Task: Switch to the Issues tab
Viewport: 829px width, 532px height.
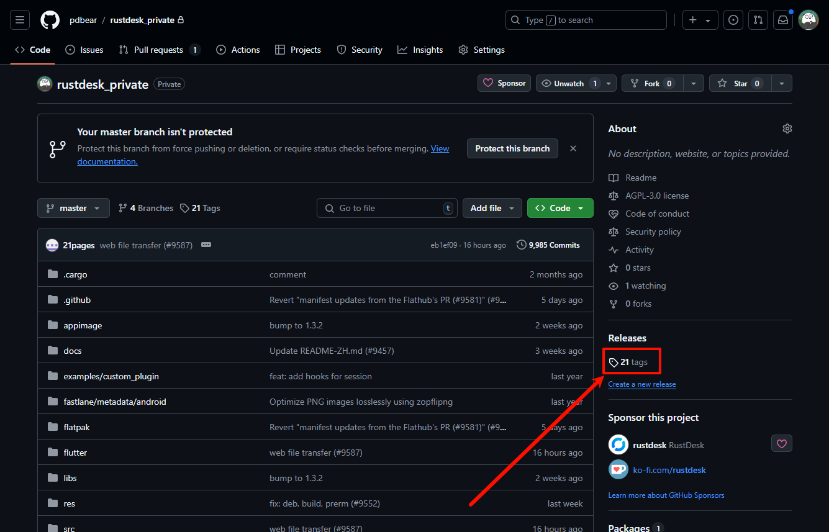Action: [x=84, y=50]
